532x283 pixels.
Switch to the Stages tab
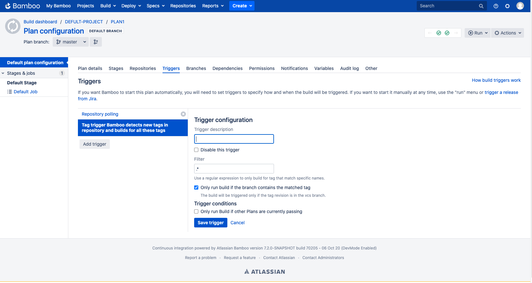pyautogui.click(x=116, y=68)
